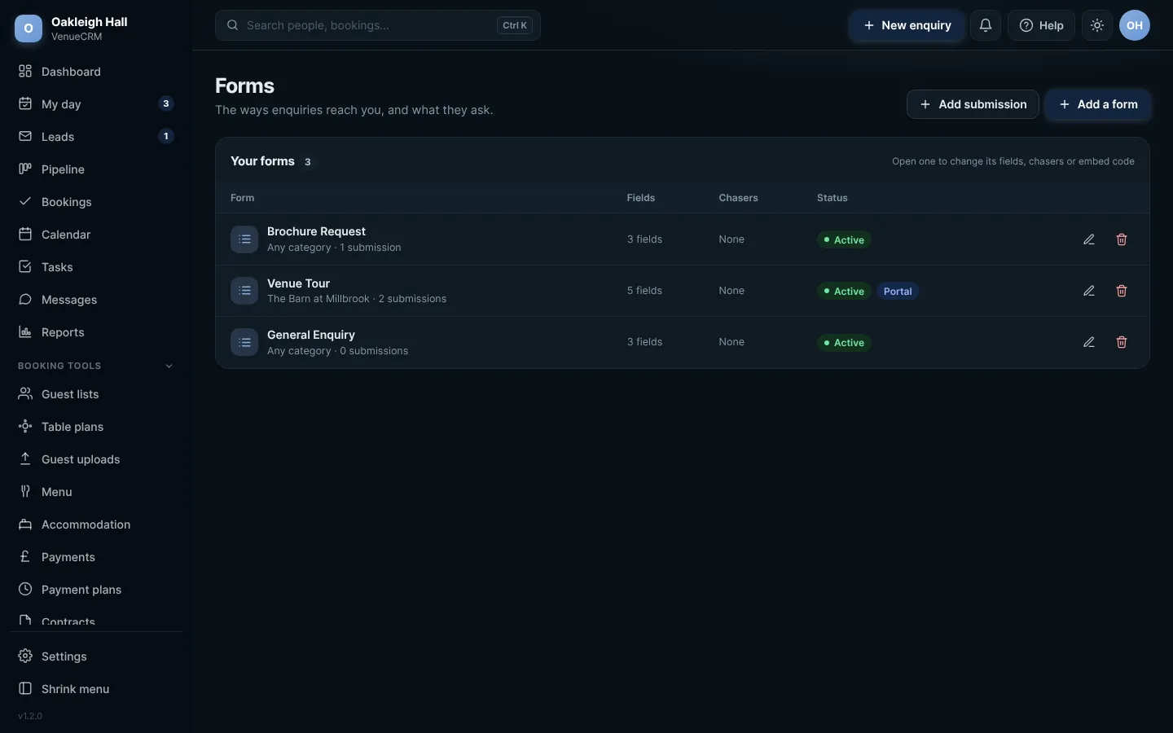
Task: Show the Calendar
Action: 96,235
